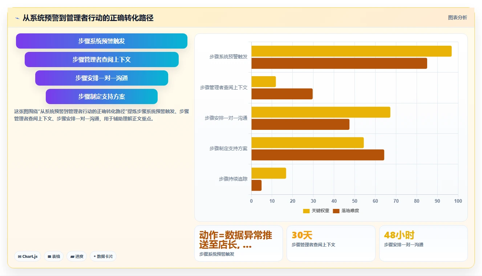Viewport: 482px width, 276px height.
Task: Click the 步骤制定支持方案 axis label
Action: click(x=228, y=149)
